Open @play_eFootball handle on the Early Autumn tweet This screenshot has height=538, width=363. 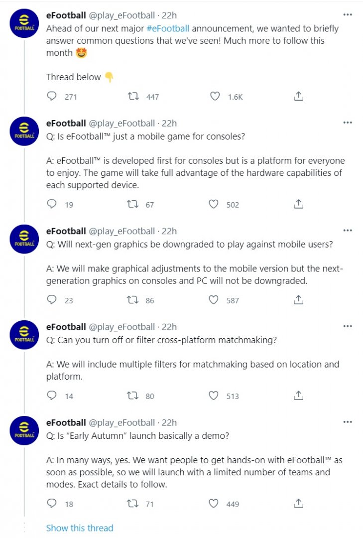click(x=121, y=422)
